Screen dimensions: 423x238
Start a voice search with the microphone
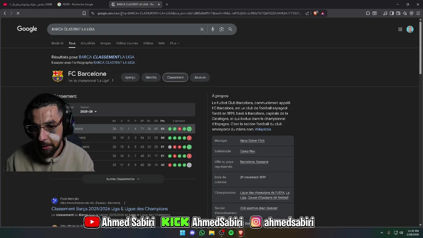coord(213,29)
